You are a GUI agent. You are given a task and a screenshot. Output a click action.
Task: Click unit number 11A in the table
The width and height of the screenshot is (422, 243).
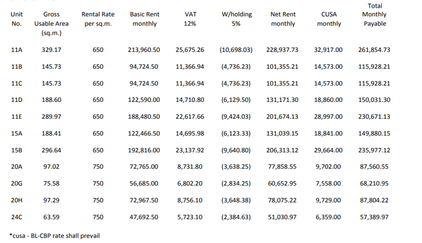(17, 50)
